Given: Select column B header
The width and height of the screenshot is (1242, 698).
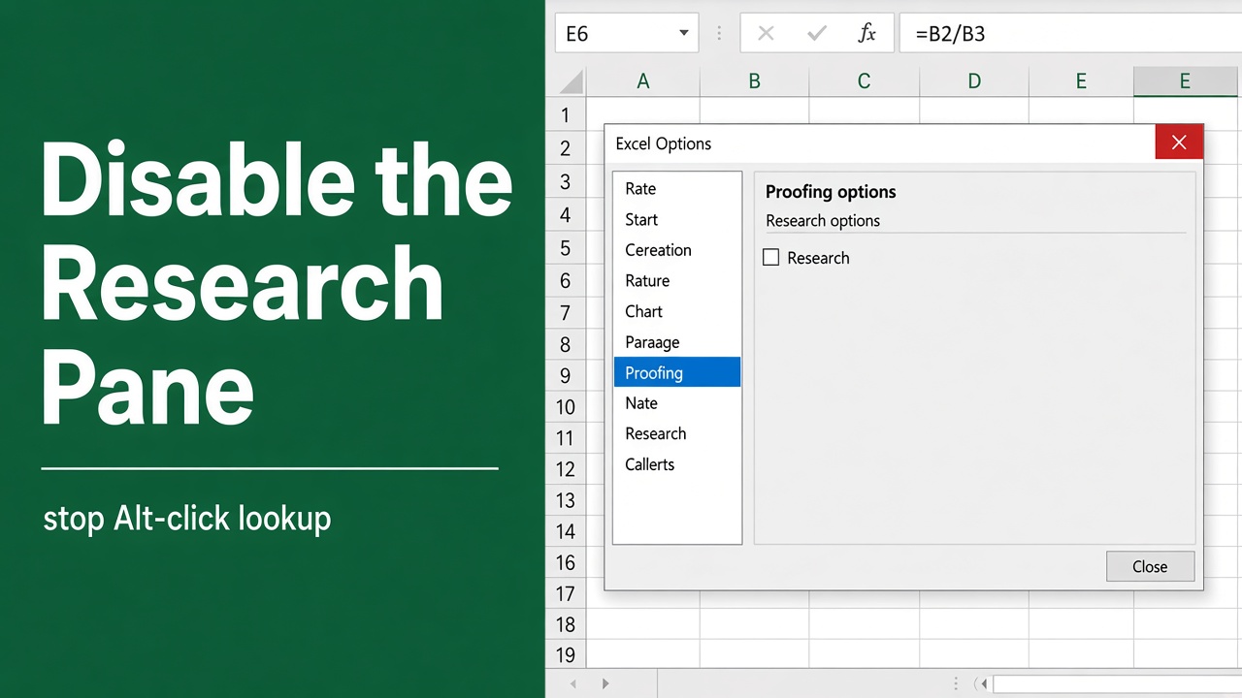Looking at the screenshot, I should click(754, 81).
